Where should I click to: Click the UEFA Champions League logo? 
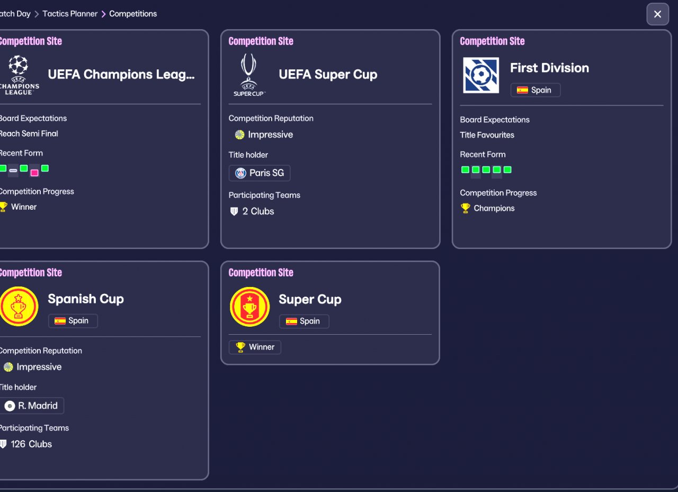(x=19, y=75)
